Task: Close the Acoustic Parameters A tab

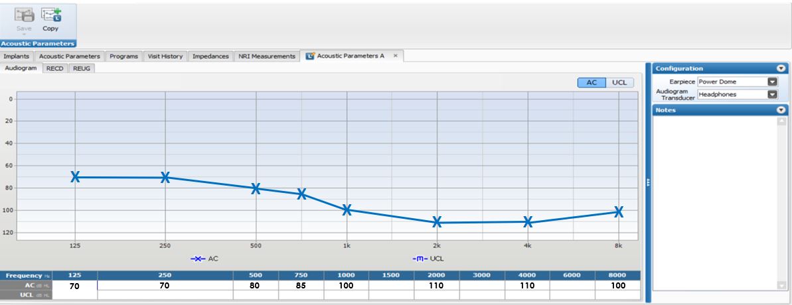Action: click(x=395, y=56)
